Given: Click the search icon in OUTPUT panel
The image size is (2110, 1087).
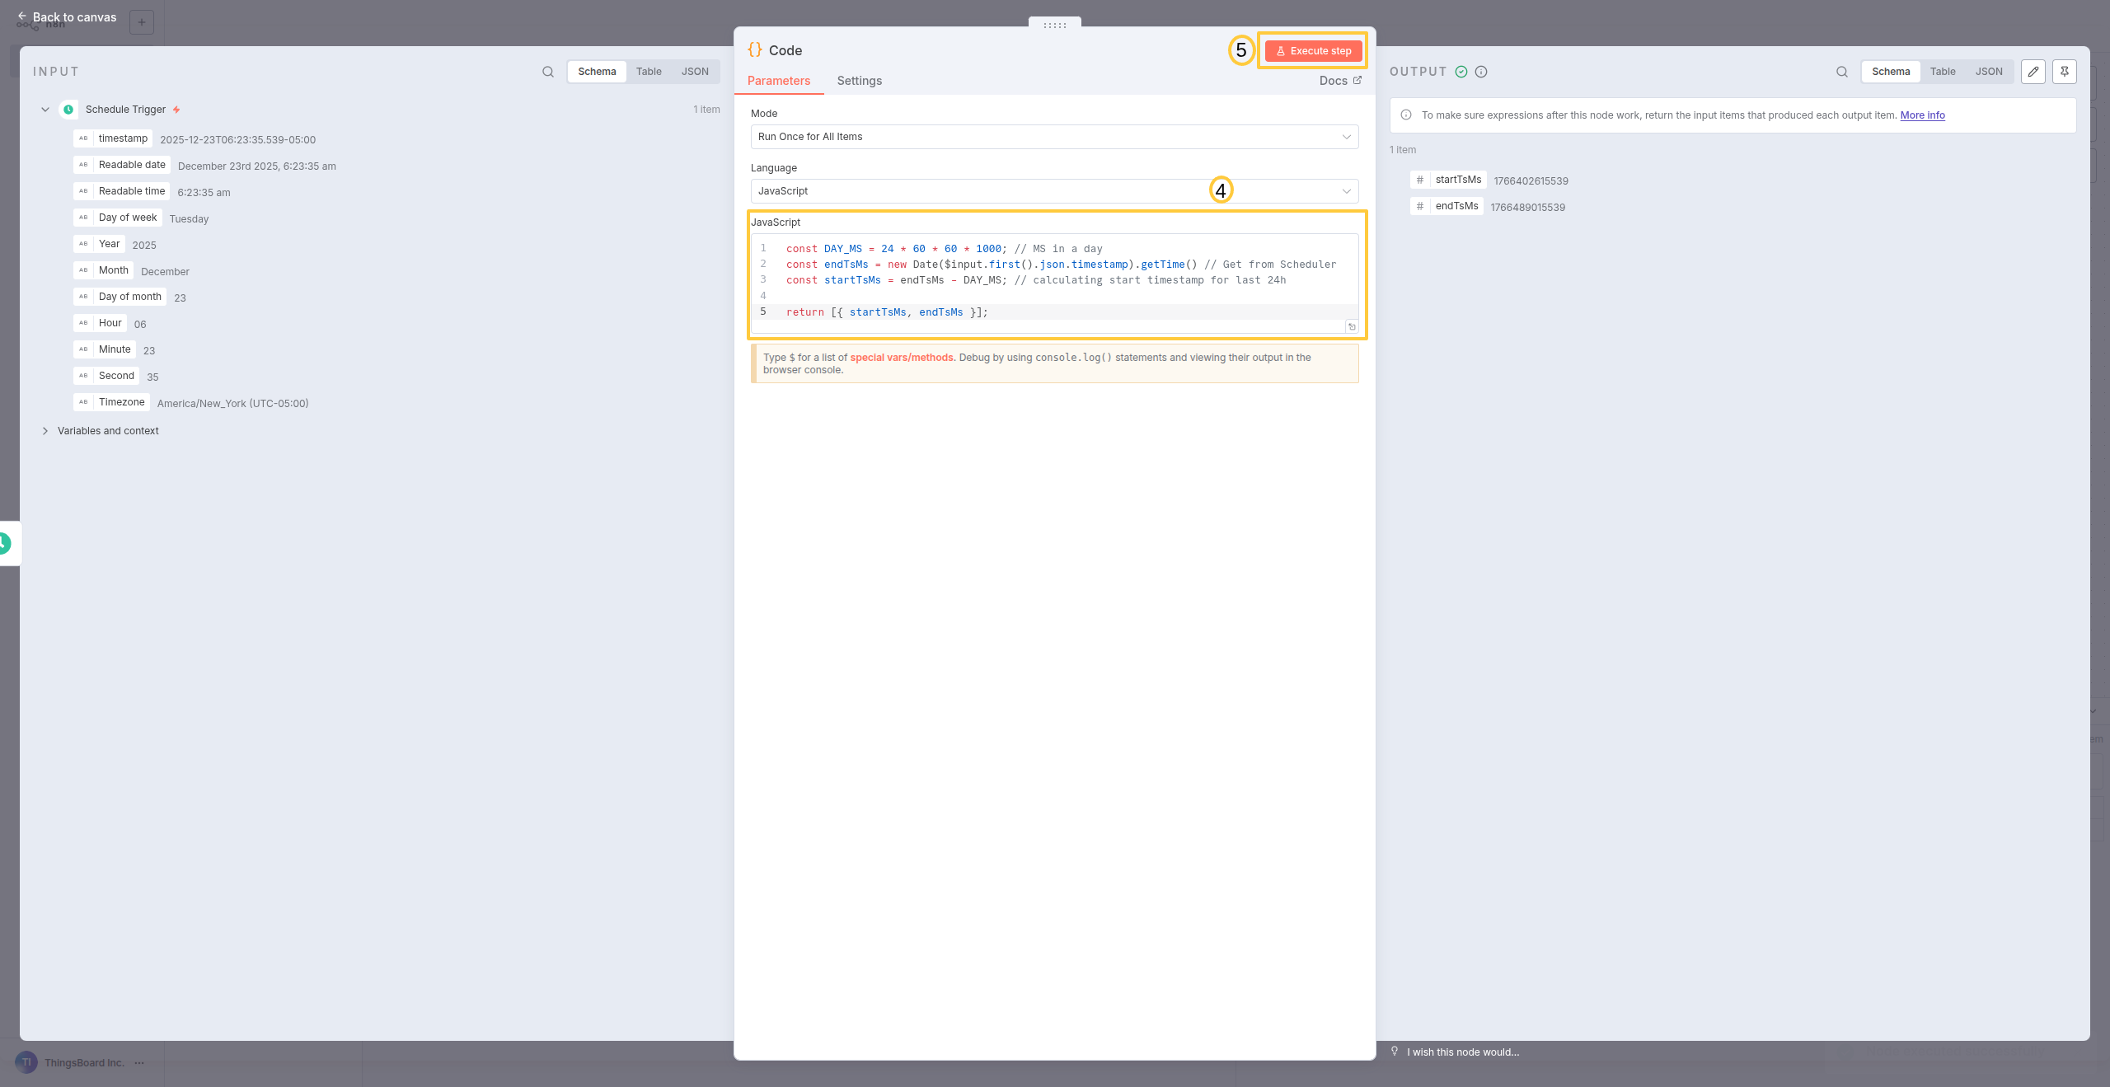Looking at the screenshot, I should (1842, 72).
